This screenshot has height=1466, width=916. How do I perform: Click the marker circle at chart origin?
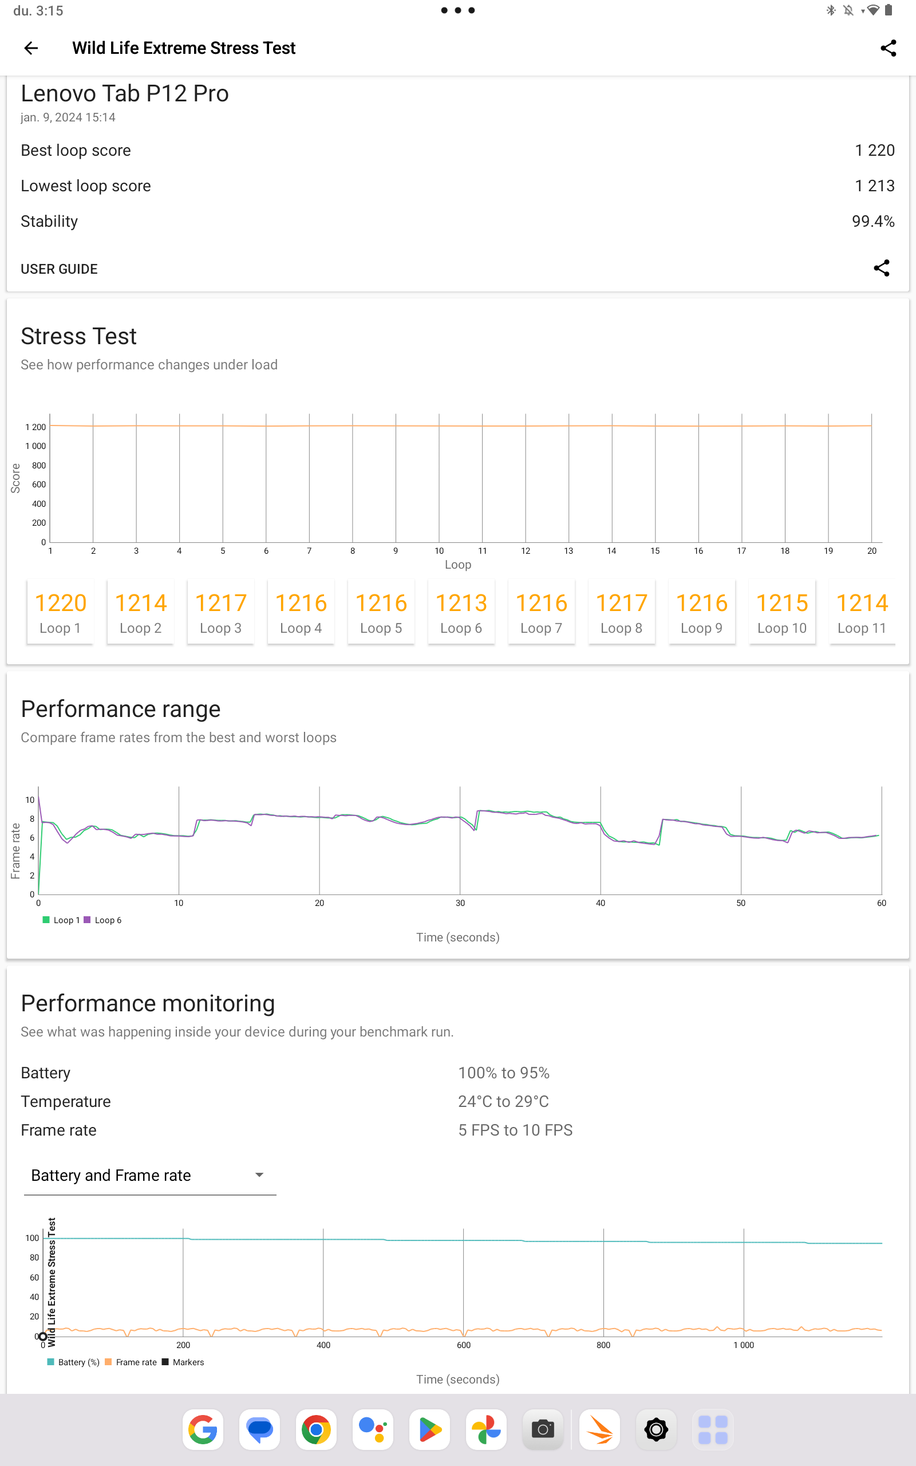43,1337
